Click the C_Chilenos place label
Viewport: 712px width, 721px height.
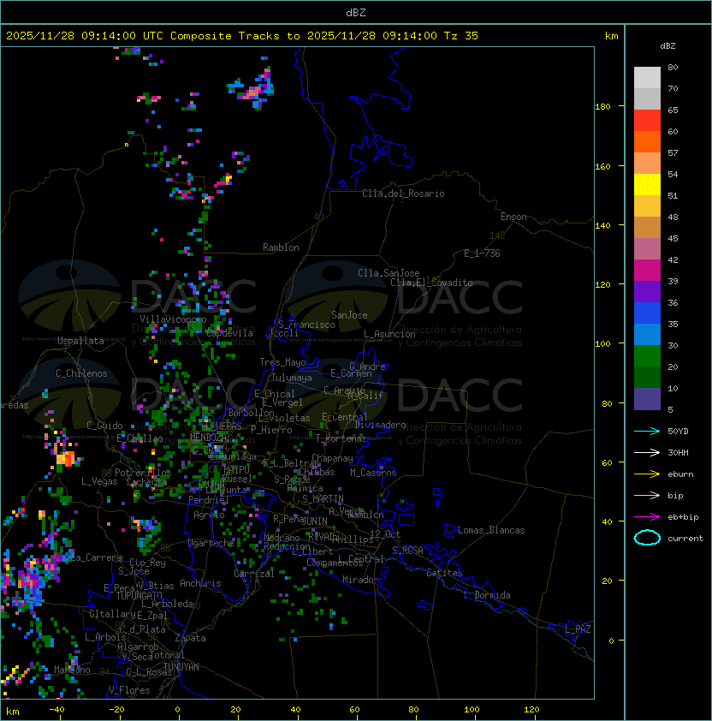click(x=81, y=373)
